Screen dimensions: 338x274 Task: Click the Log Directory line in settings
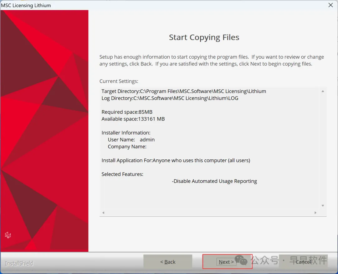(170, 98)
